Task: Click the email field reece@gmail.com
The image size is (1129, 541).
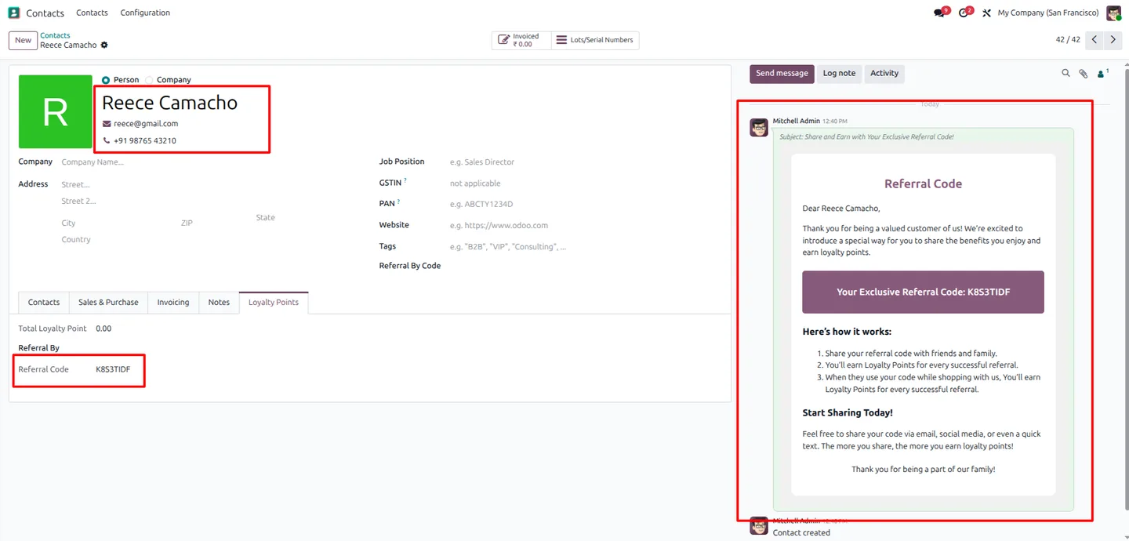Action: (x=146, y=124)
